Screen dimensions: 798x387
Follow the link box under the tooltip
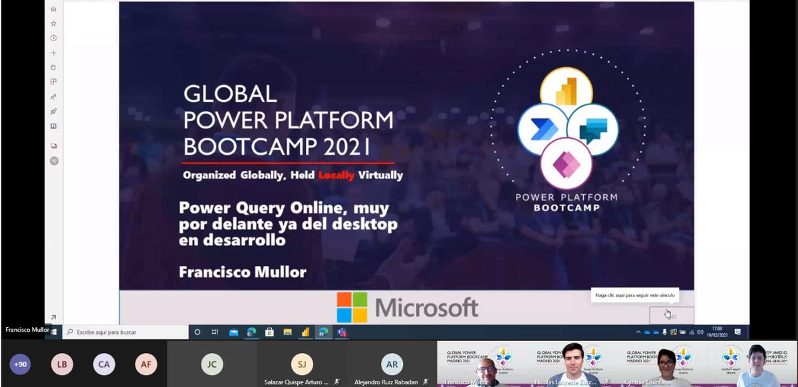[671, 315]
